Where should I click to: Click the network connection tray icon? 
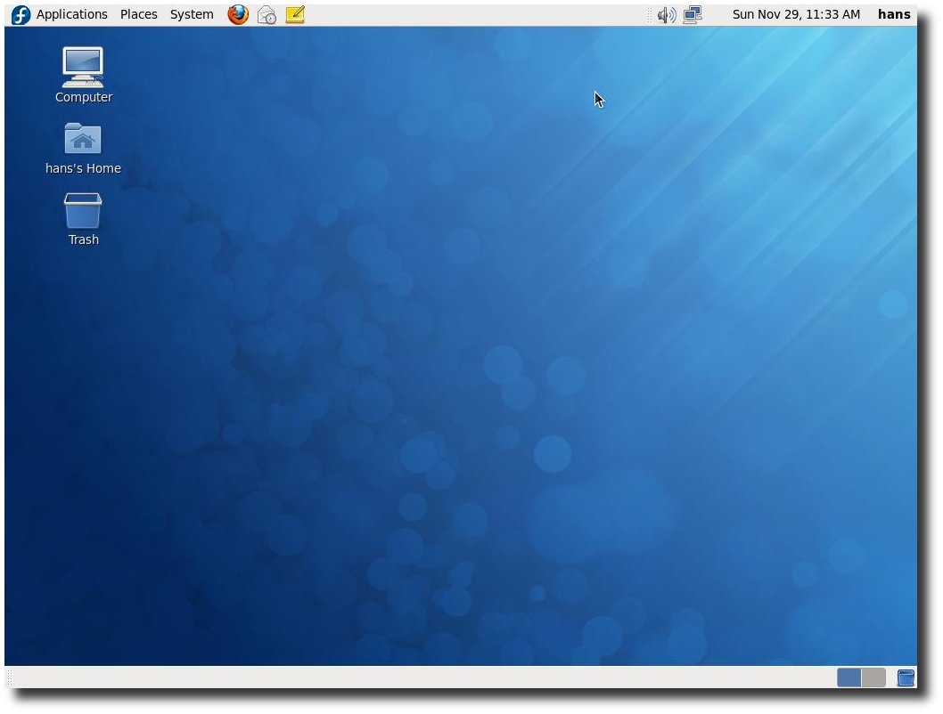click(693, 15)
